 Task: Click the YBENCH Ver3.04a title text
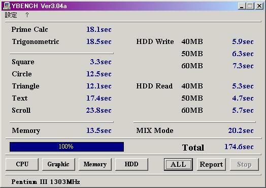(39, 6)
